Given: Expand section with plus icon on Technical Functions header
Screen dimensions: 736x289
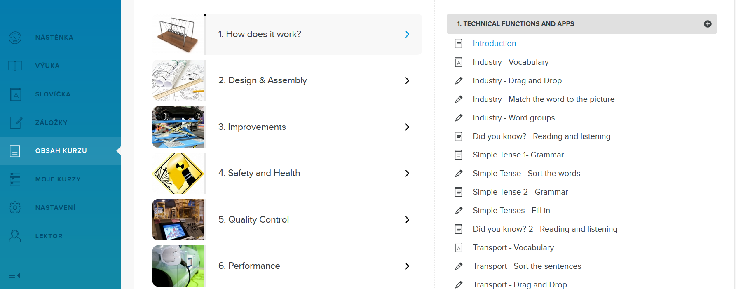Looking at the screenshot, I should tap(708, 24).
